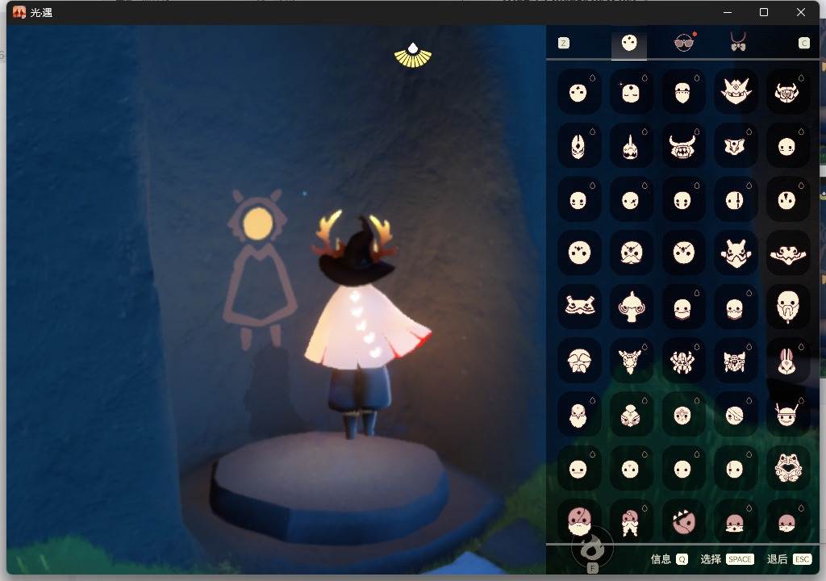
Task: Select the round mask with flat straight mouth
Action: tap(578, 469)
